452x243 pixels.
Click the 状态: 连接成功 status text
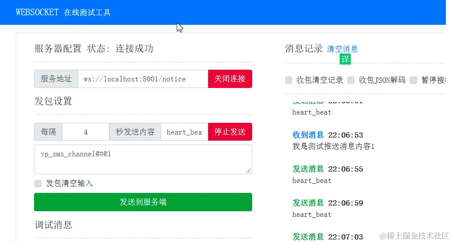pyautogui.click(x=120, y=48)
